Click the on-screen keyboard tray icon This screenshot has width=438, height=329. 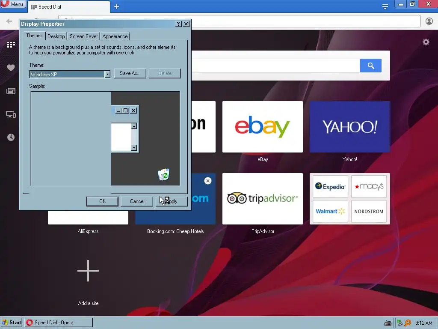coord(388,323)
